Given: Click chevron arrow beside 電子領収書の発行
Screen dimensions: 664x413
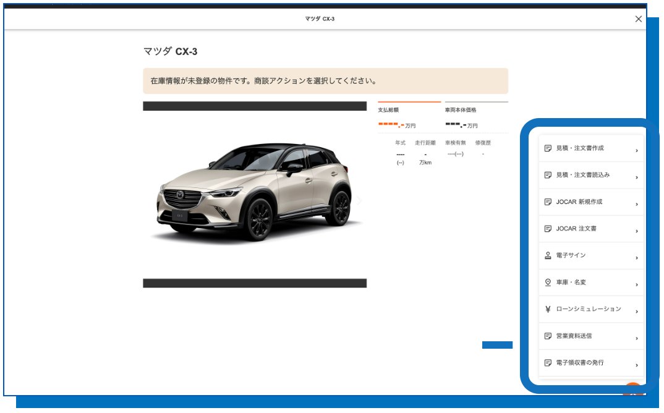Looking at the screenshot, I should (636, 365).
